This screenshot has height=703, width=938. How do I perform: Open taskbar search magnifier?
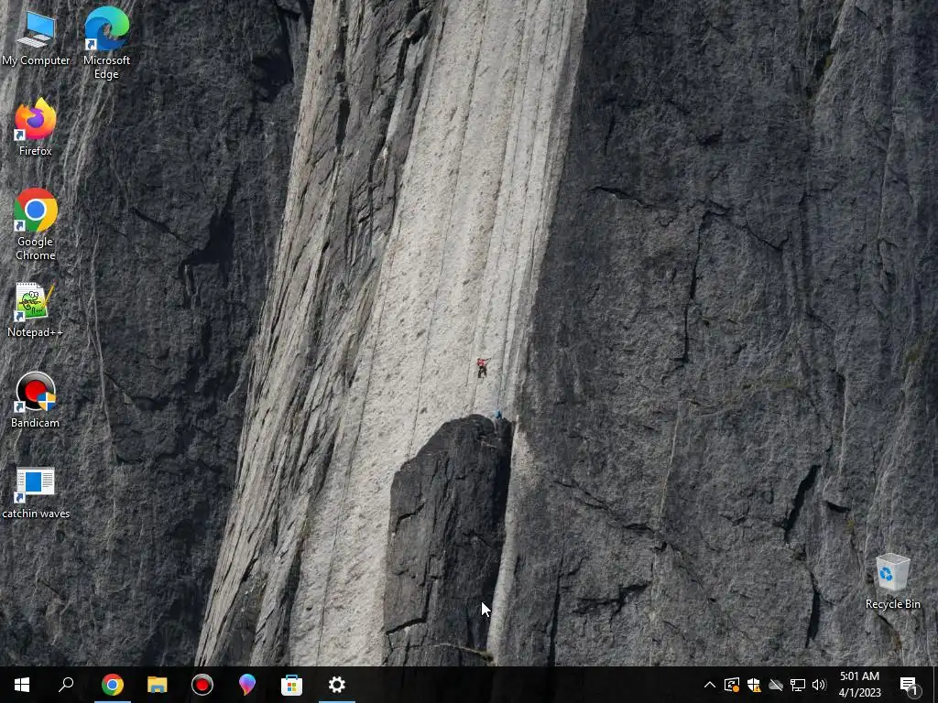pos(66,685)
